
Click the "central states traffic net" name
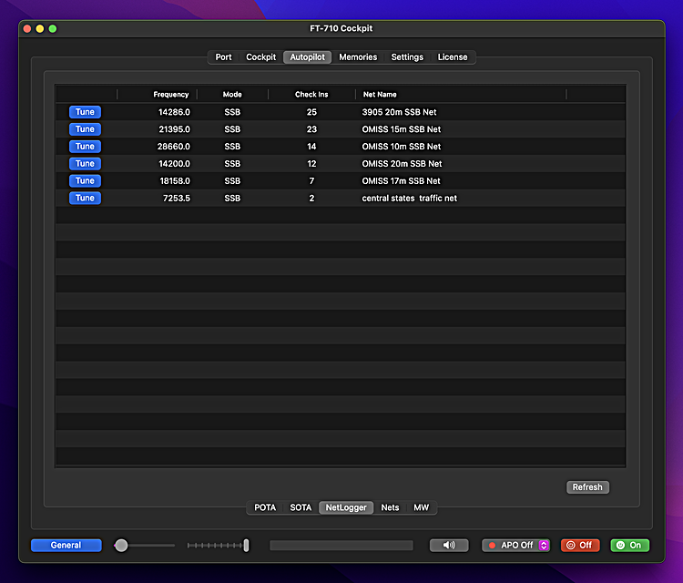click(410, 198)
